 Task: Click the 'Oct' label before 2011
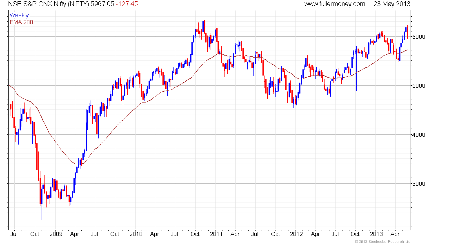pos(195,234)
